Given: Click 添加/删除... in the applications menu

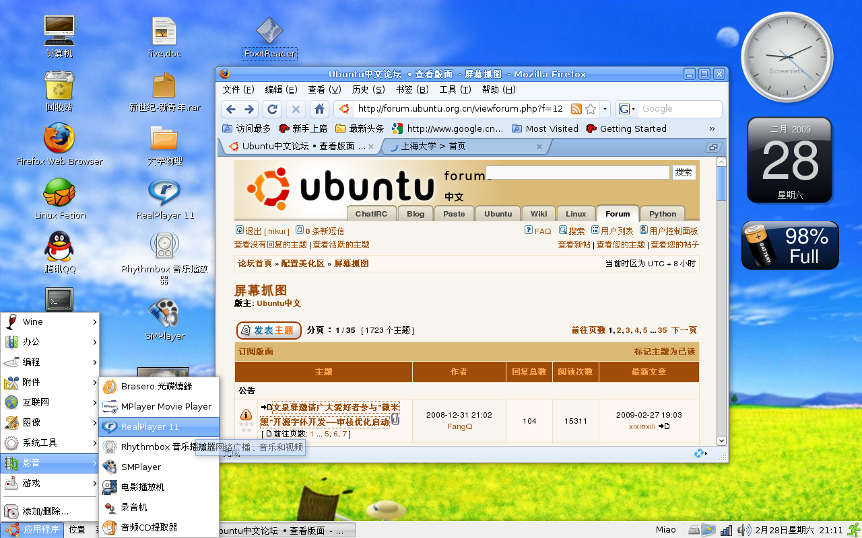Looking at the screenshot, I should coord(51,511).
